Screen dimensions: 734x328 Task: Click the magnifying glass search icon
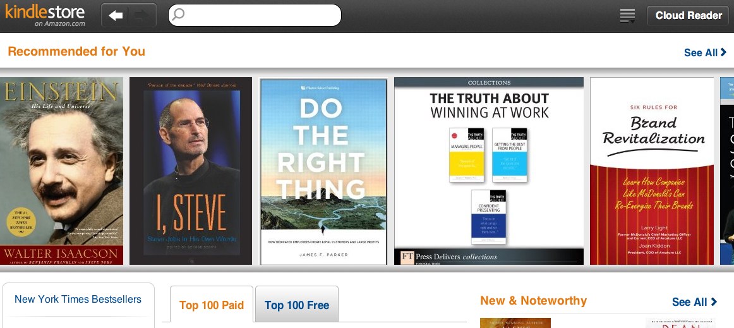178,15
